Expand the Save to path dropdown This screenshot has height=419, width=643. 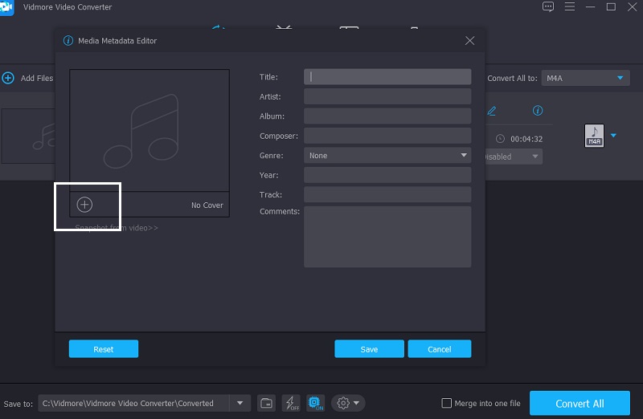tap(240, 403)
